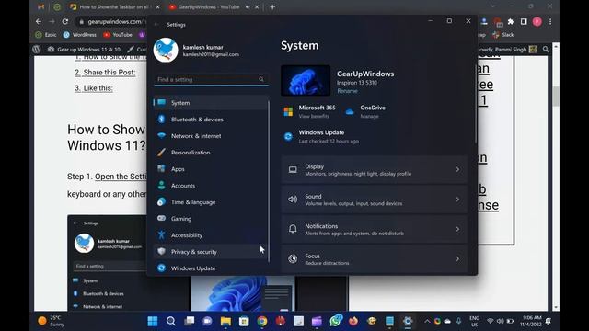Click the device wallpaper thumbnail

tap(306, 80)
